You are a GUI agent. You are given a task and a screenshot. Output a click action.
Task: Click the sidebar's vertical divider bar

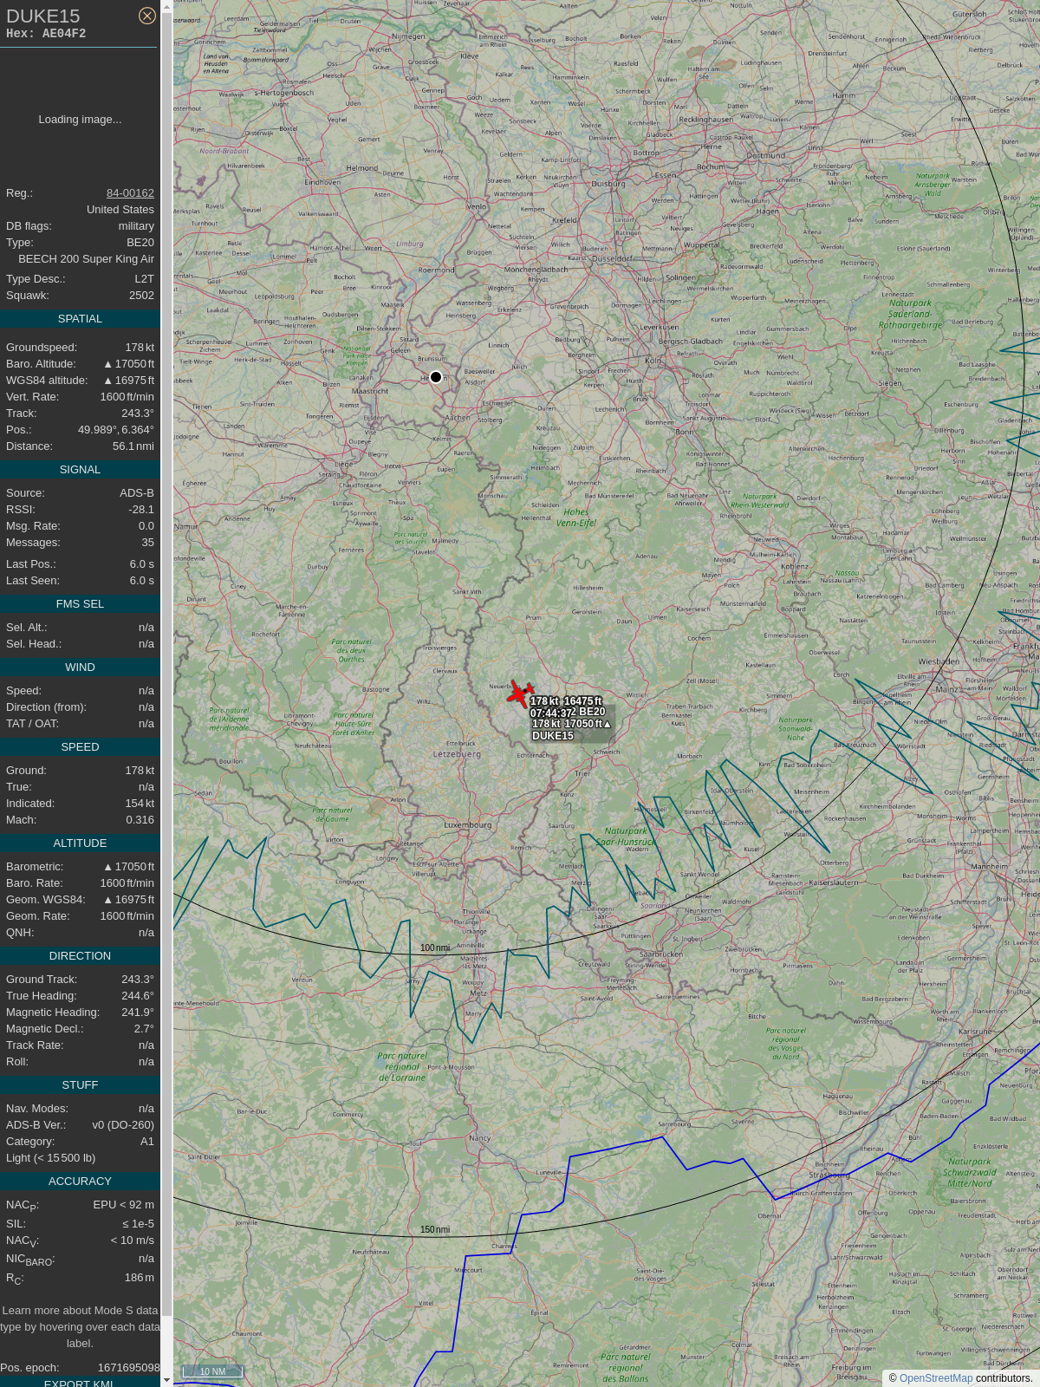tap(166, 693)
